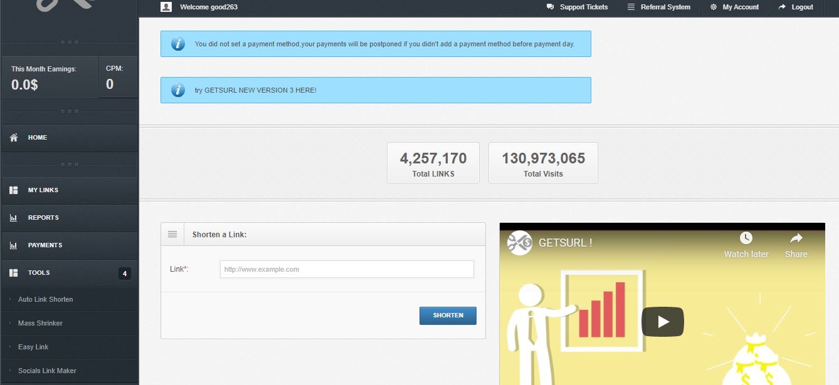The height and width of the screenshot is (385, 839).
Task: Play the GETSURL video
Action: click(663, 322)
